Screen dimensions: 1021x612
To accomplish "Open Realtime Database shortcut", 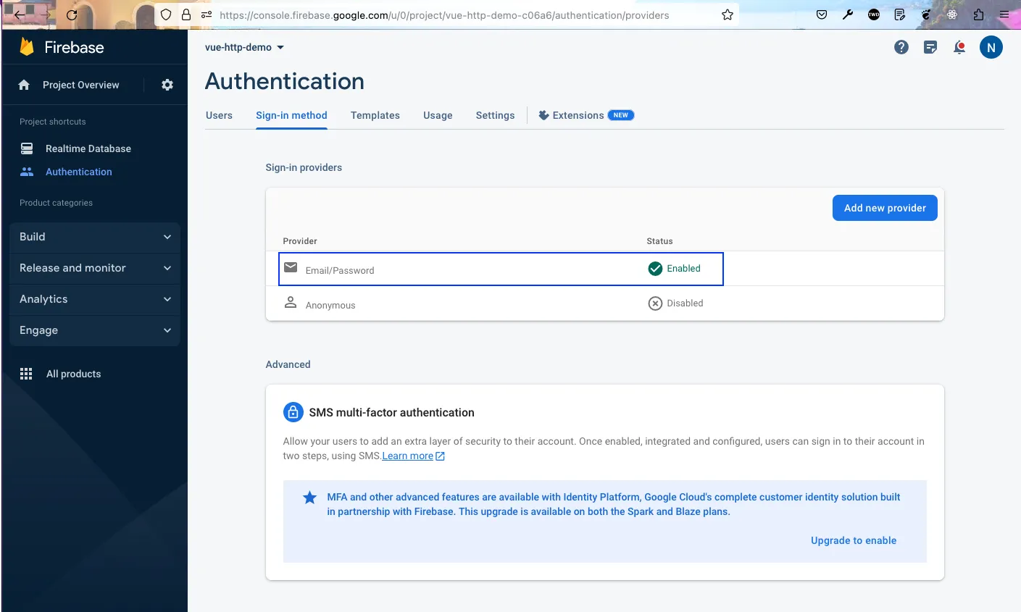I will coord(88,148).
